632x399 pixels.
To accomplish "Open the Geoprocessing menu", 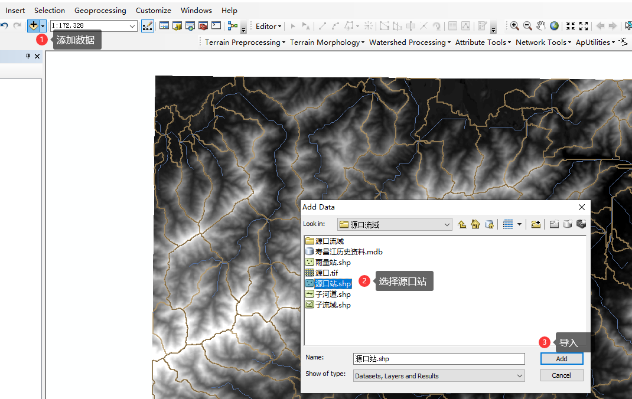I will tap(100, 10).
